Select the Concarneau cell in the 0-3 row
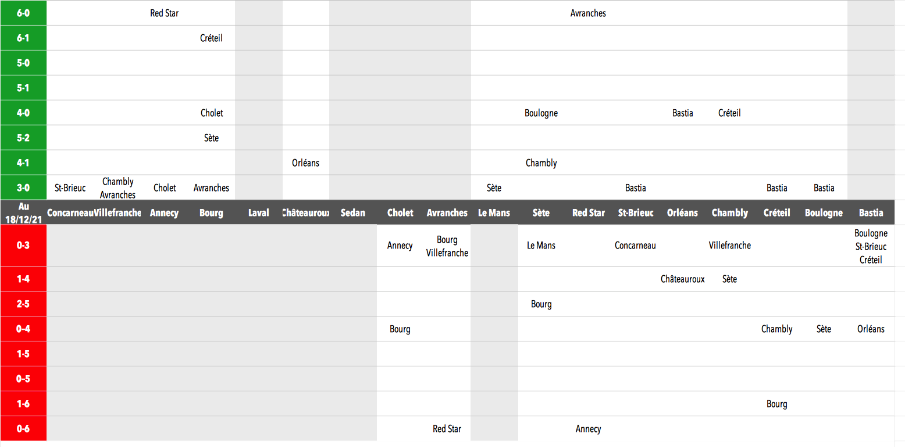Image resolution: width=905 pixels, height=447 pixels. [x=635, y=246]
